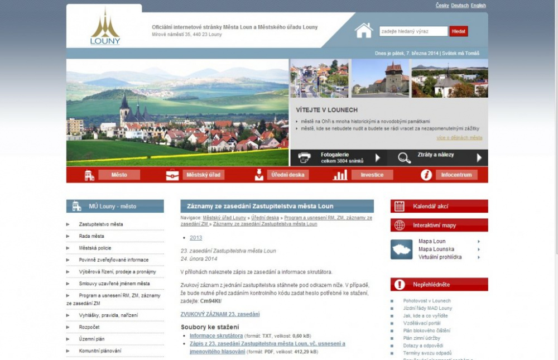
Task: Click the Infocentrum info icon
Action: [x=426, y=175]
